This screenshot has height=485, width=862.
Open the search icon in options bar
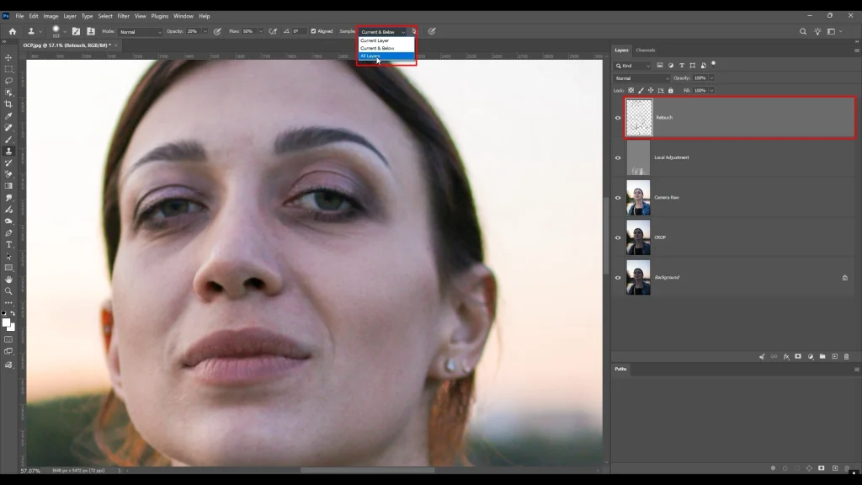point(802,31)
